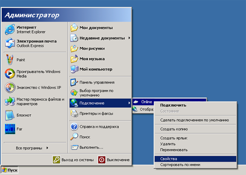Click Мои документы label
246x175 pixels.
click(x=96, y=28)
